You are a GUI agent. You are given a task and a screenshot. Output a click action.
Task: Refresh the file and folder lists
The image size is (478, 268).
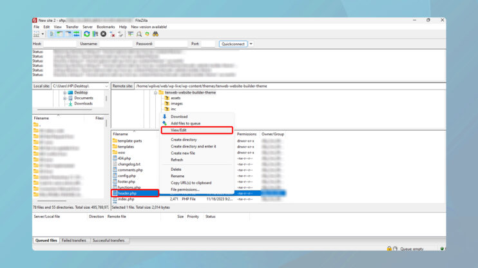click(86, 33)
